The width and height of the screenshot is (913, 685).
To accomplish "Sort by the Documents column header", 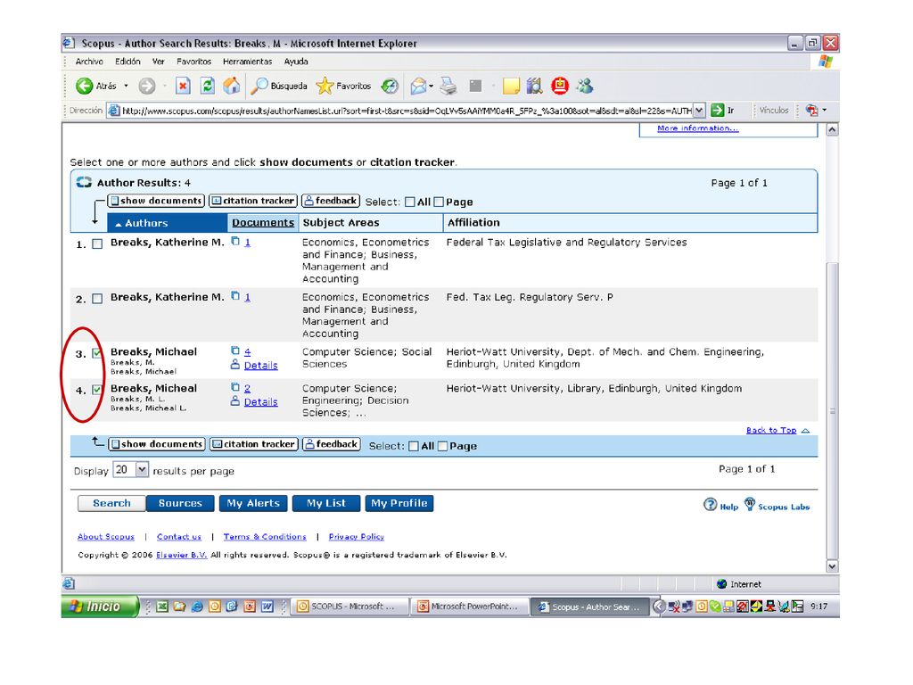I will [x=263, y=222].
